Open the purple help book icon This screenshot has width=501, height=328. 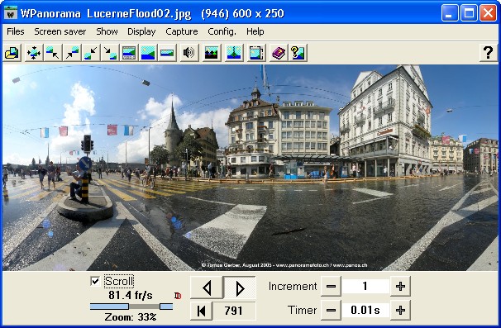(x=279, y=53)
